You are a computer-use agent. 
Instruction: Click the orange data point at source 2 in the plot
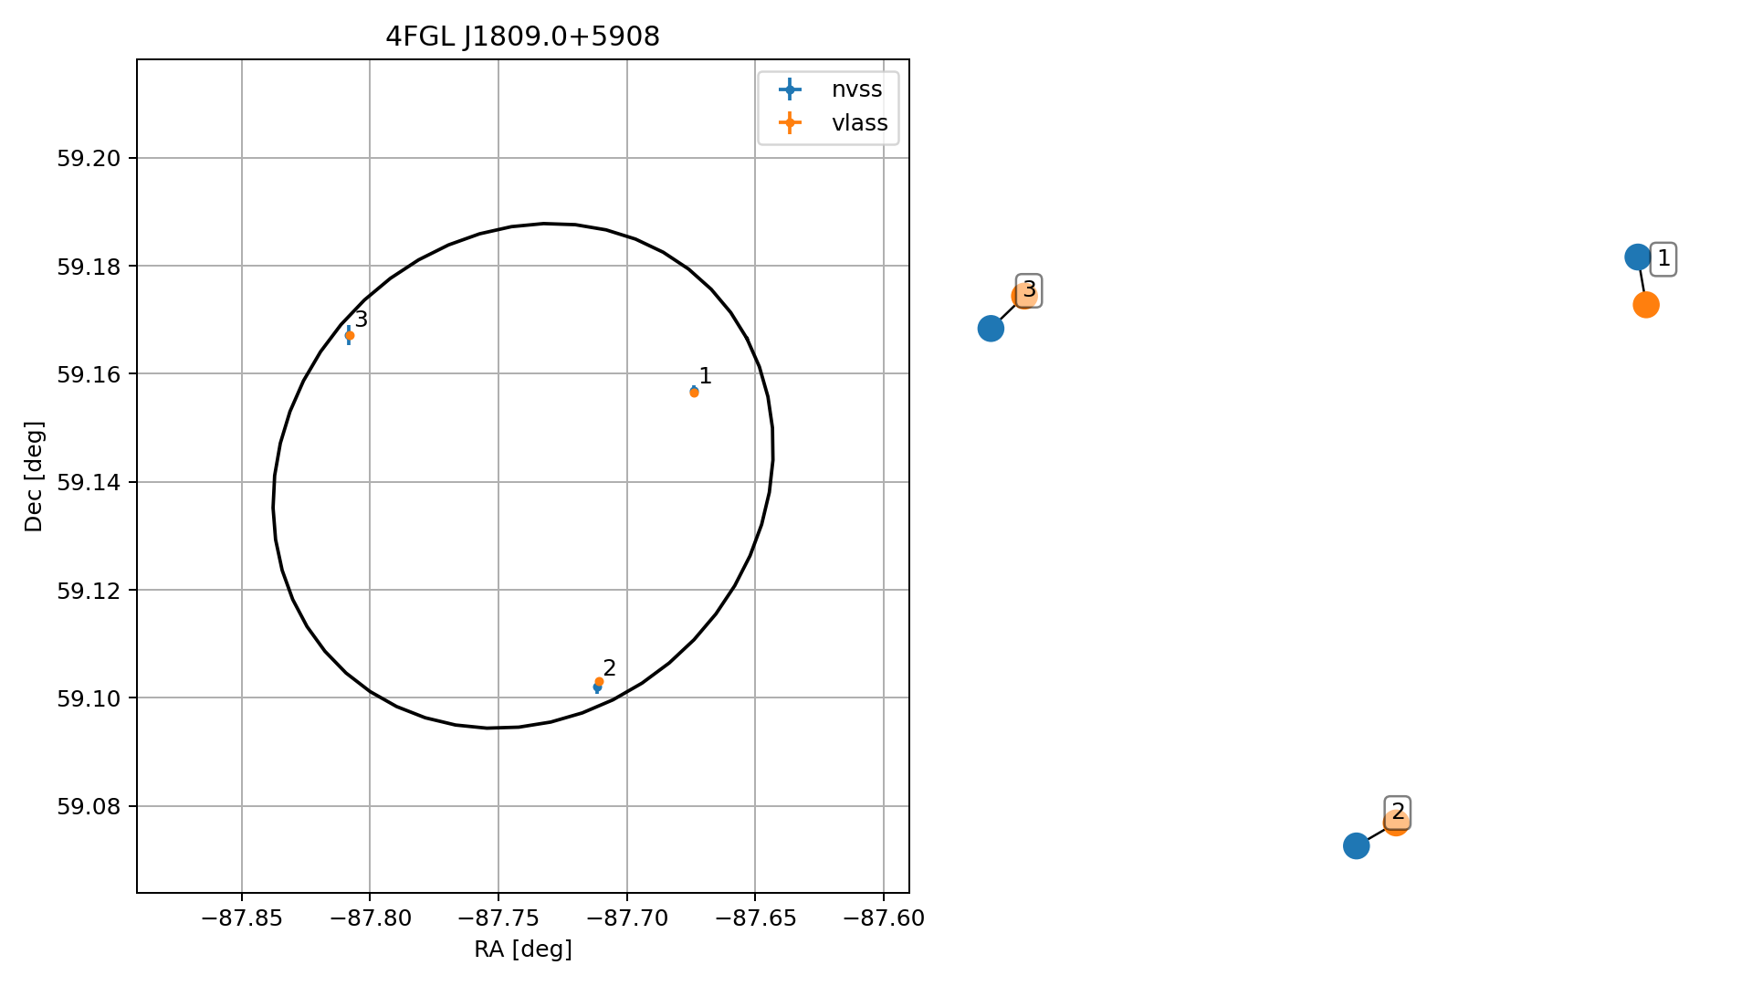(599, 682)
